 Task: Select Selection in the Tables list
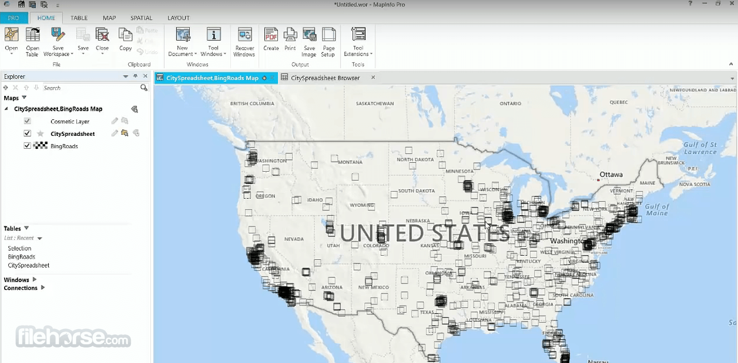point(20,248)
